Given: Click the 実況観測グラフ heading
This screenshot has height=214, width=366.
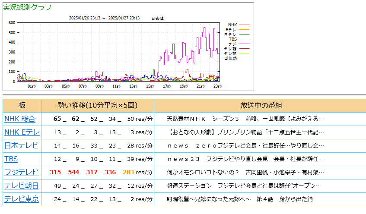Looking at the screenshot, I should (27, 7).
